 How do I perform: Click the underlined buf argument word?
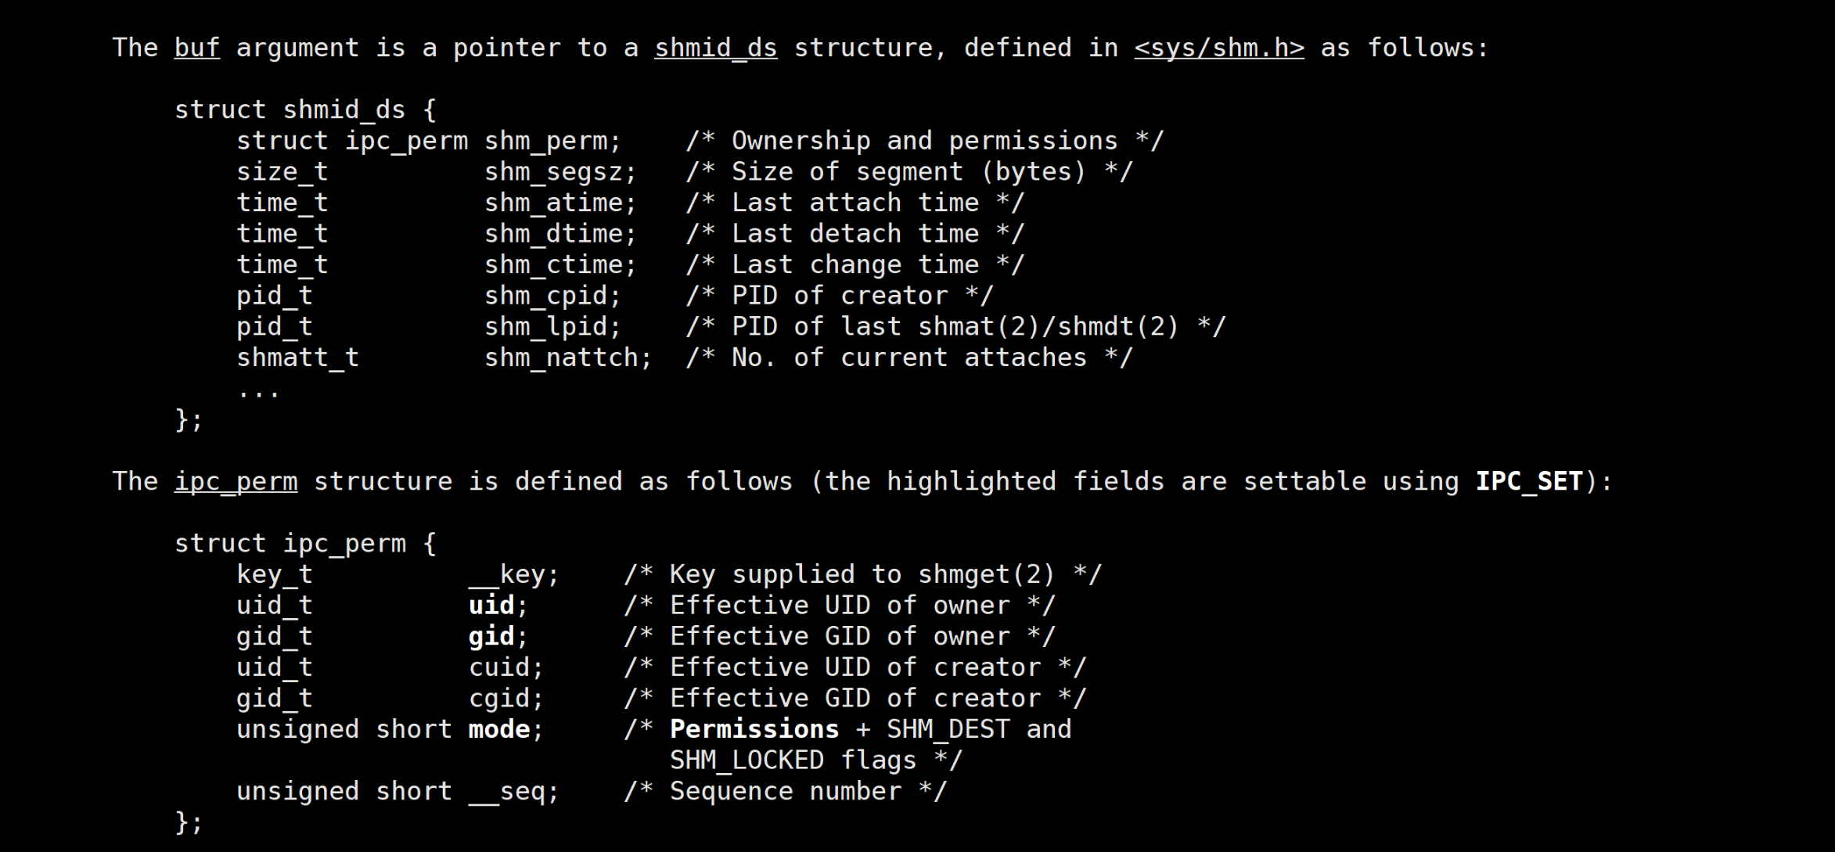196,48
